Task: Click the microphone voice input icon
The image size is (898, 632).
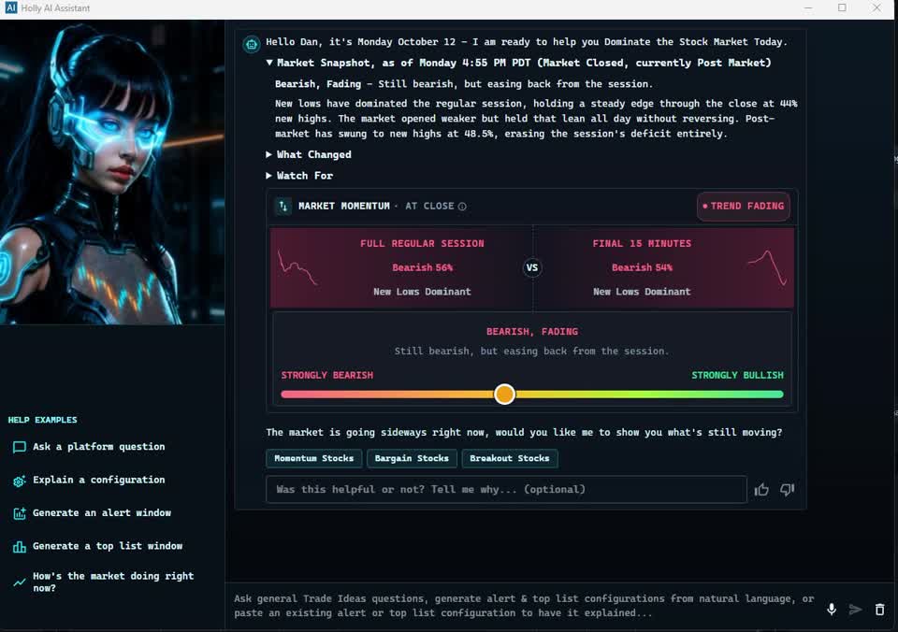Action: tap(832, 610)
